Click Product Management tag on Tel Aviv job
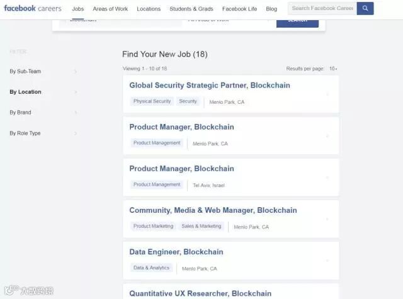The image size is (403, 299). point(157,184)
